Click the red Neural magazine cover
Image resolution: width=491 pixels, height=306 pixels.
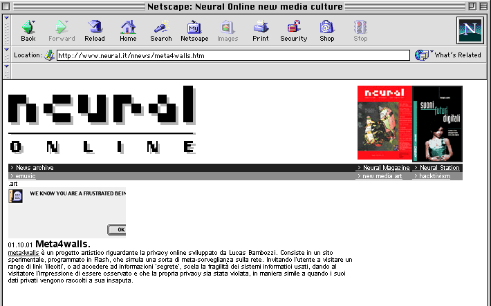click(x=385, y=123)
